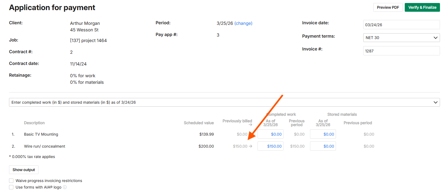The width and height of the screenshot is (446, 194).
Task: Enable Waive progress invoicing restrictions checkbox
Action: pos(11,181)
